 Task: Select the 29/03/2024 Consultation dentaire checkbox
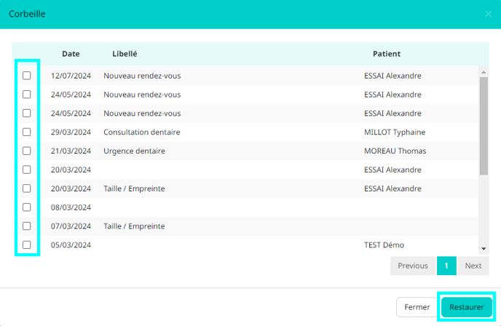(27, 132)
